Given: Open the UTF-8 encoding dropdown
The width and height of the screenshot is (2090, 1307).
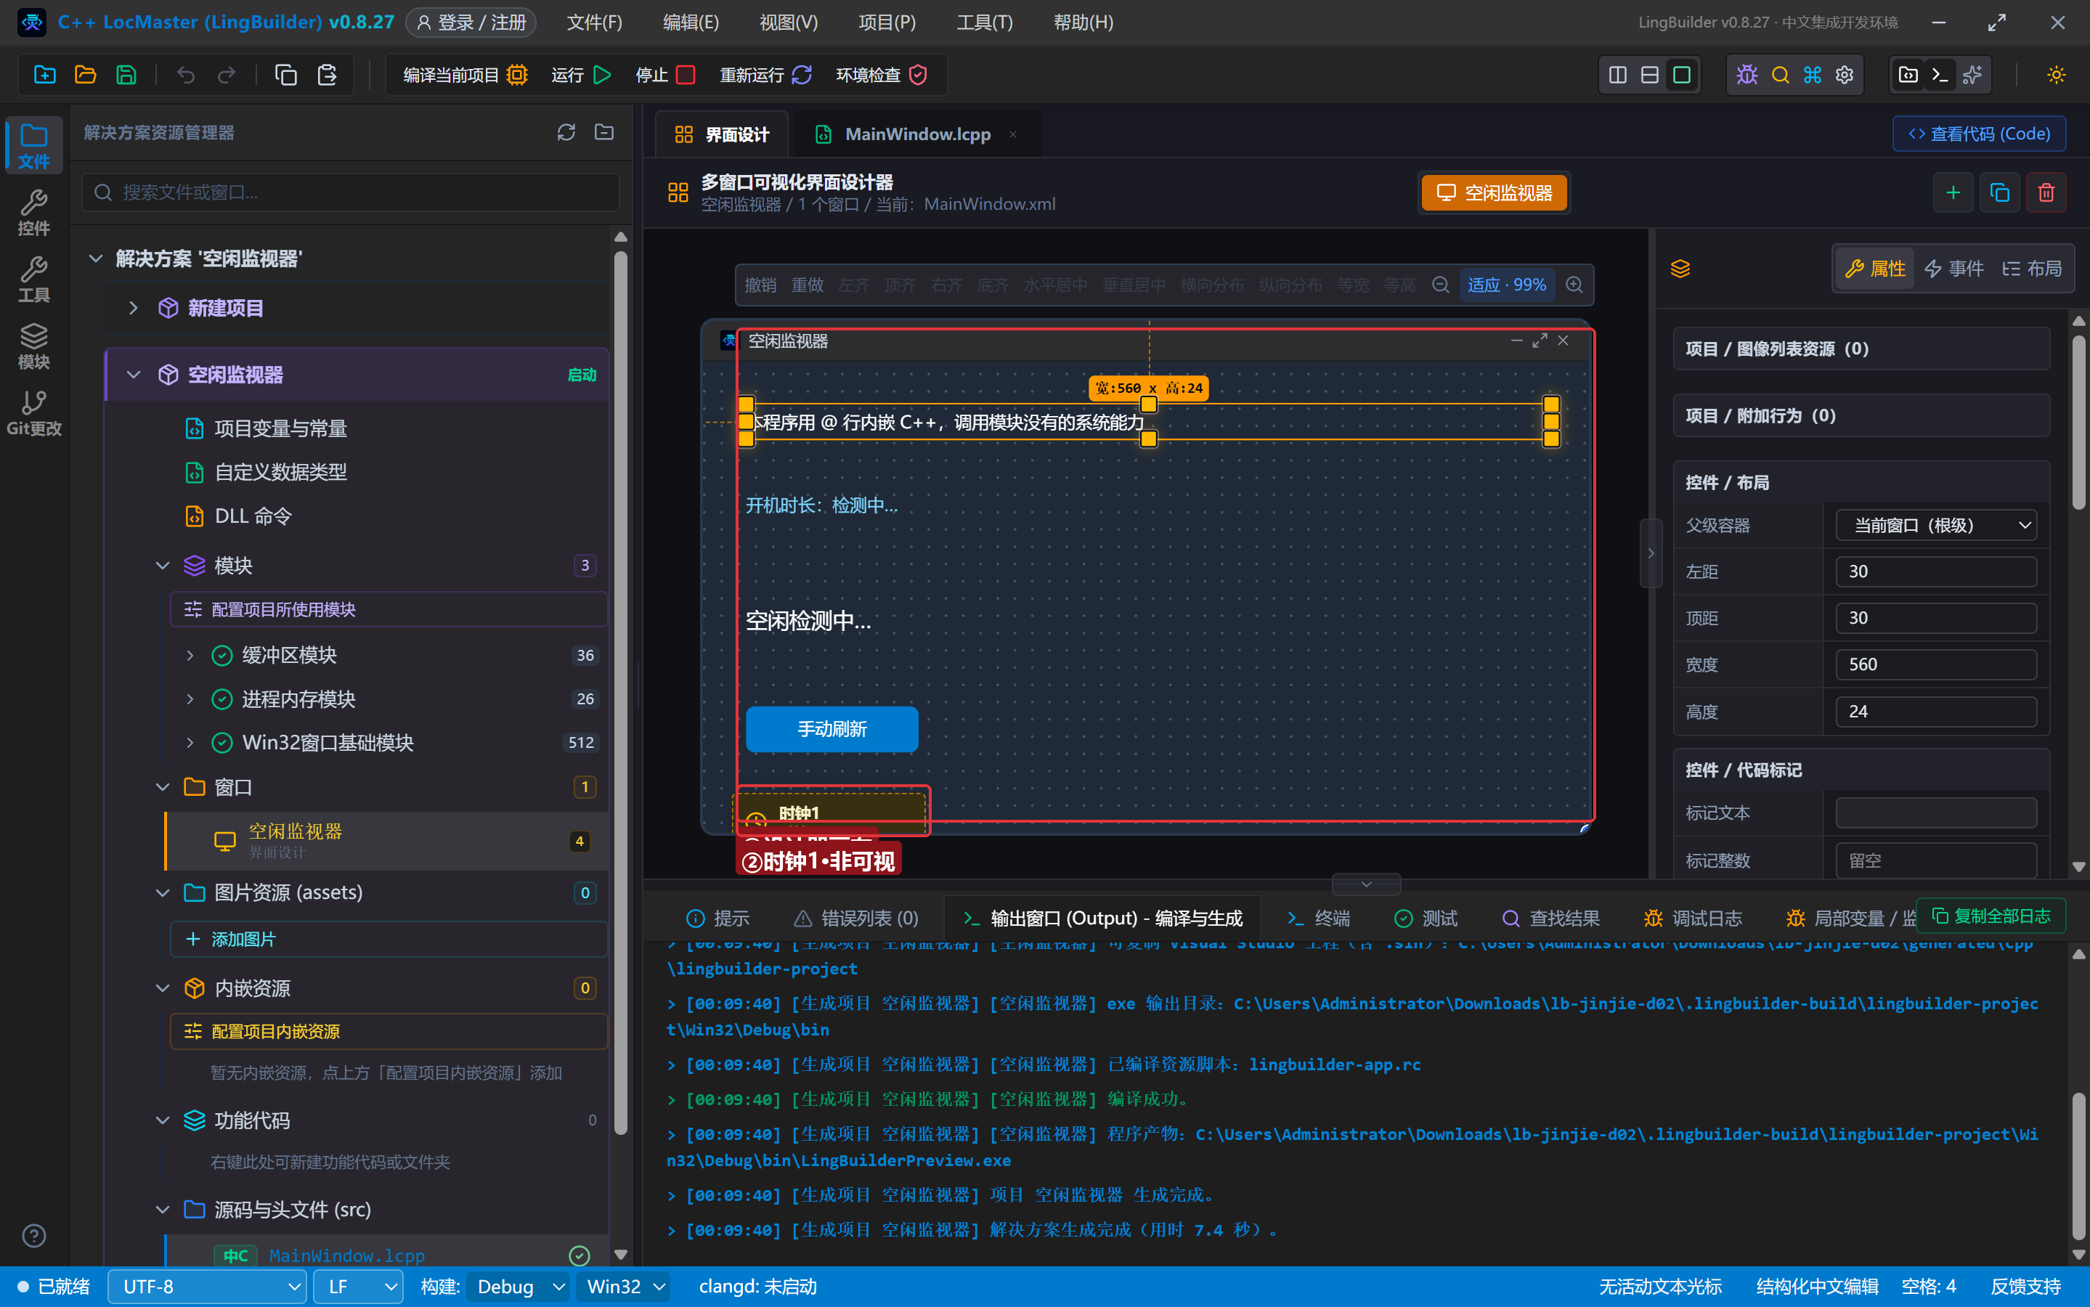Looking at the screenshot, I should tap(208, 1287).
